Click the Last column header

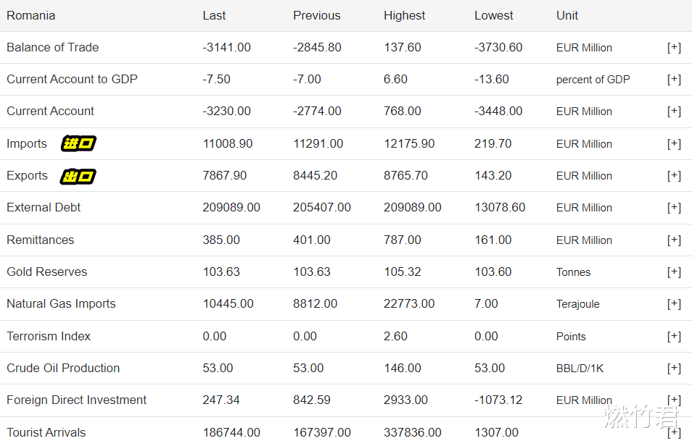[x=215, y=16]
